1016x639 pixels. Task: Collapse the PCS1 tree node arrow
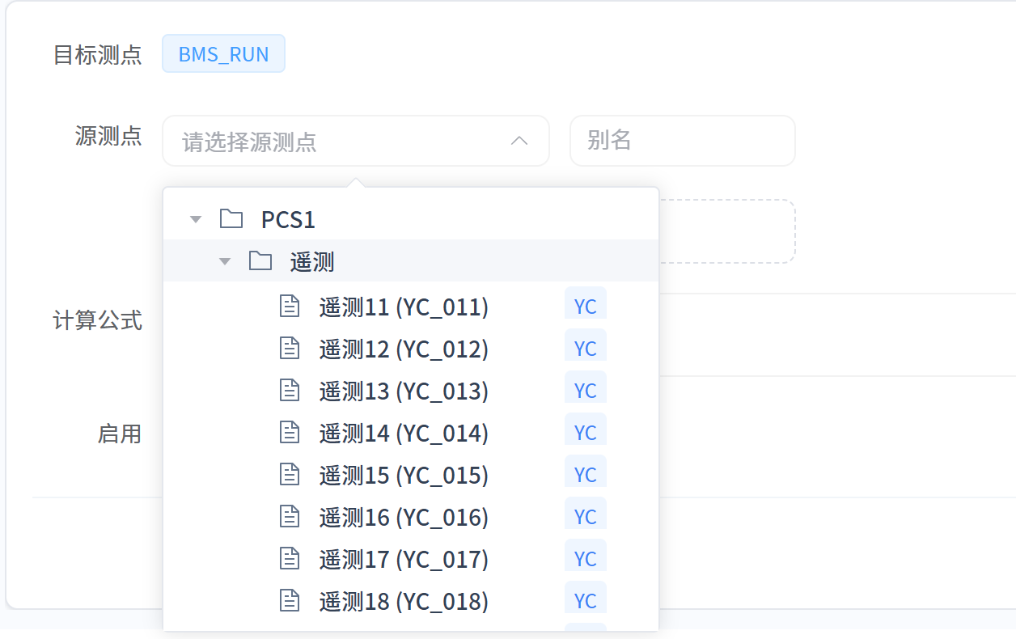point(195,220)
